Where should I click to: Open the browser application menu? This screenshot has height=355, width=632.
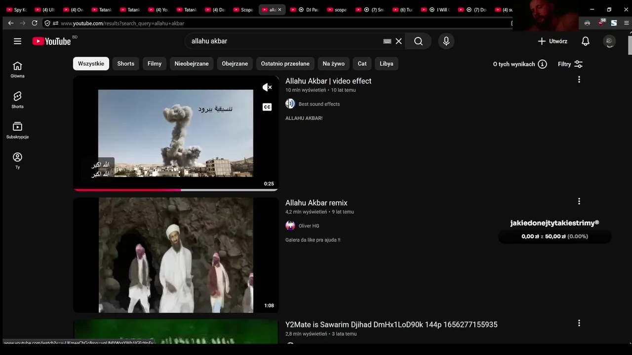[x=626, y=23]
